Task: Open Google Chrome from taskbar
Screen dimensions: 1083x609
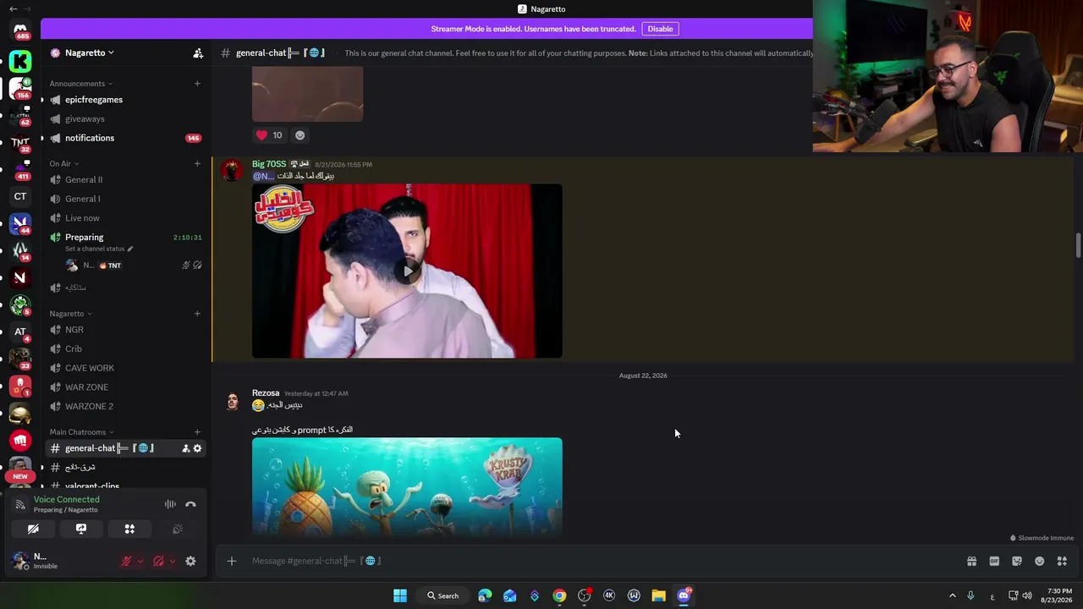Action: point(559,595)
